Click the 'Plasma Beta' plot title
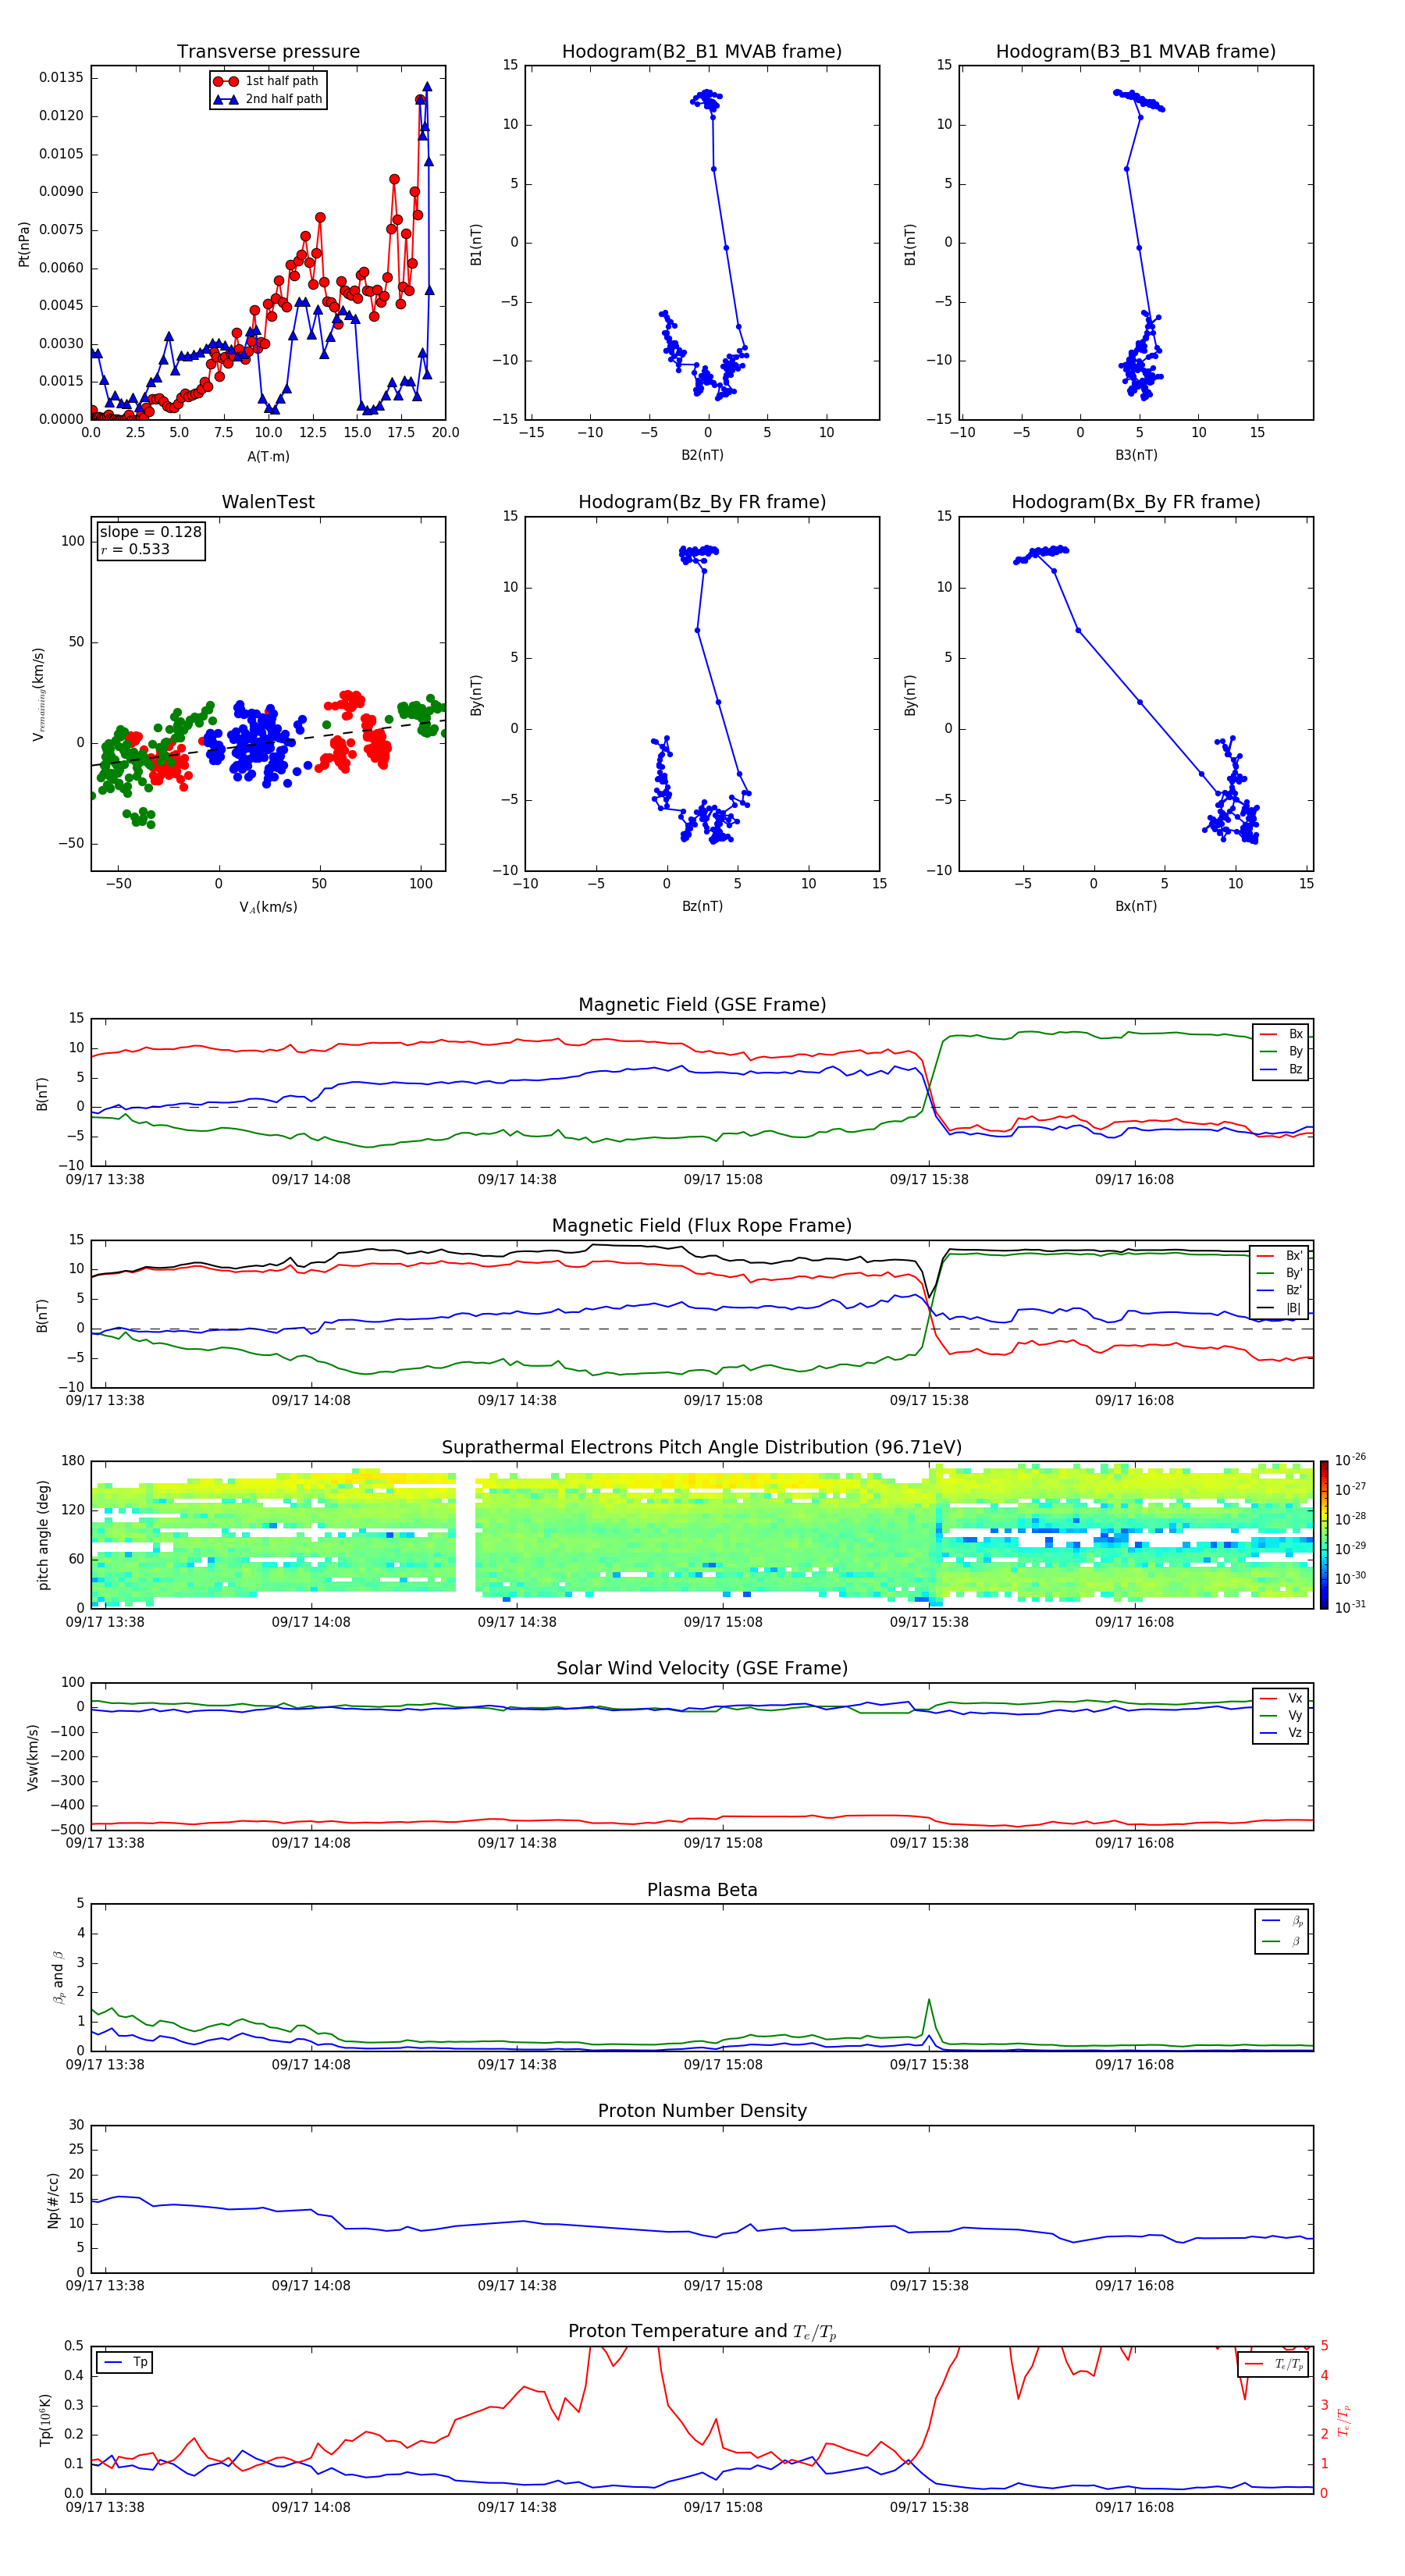 [702, 1891]
